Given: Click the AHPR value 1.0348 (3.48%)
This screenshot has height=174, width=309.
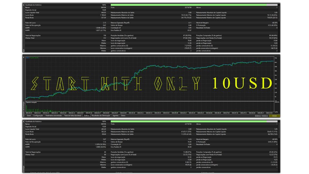Looking at the screenshot, I should coord(101,28).
